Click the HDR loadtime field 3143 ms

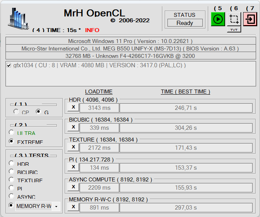(x=99, y=108)
